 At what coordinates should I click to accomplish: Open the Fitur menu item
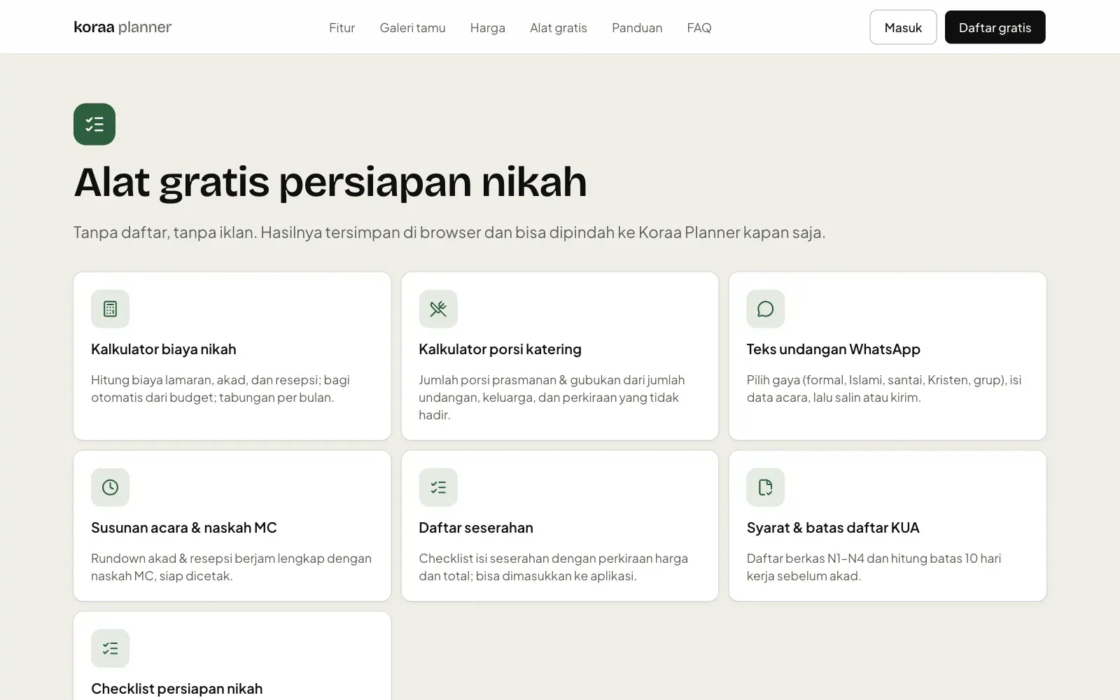342,27
